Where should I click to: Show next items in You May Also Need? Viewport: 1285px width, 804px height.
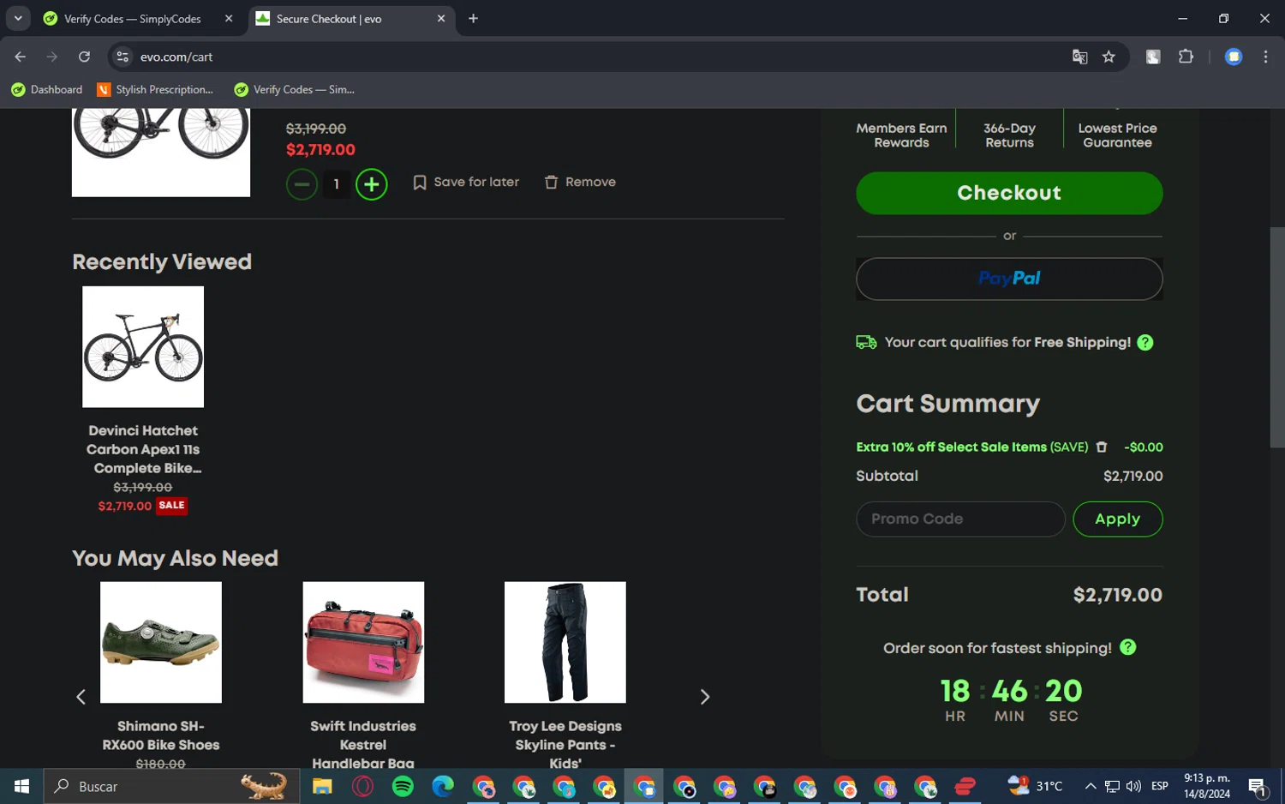click(705, 697)
